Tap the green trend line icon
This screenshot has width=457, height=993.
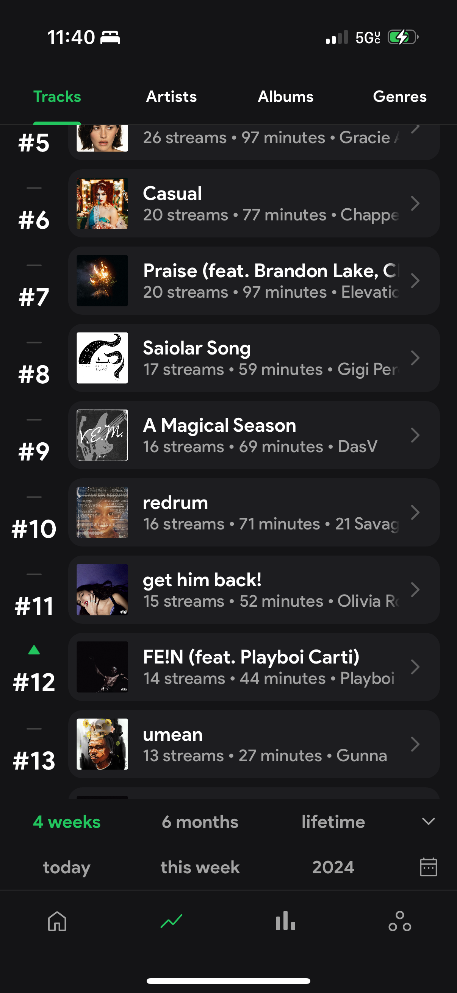(x=171, y=921)
